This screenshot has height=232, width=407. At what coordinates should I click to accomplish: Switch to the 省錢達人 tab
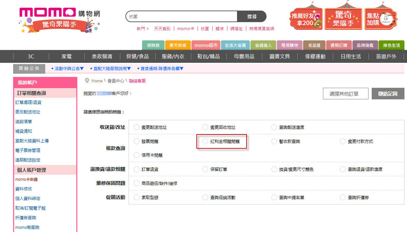click(263, 45)
